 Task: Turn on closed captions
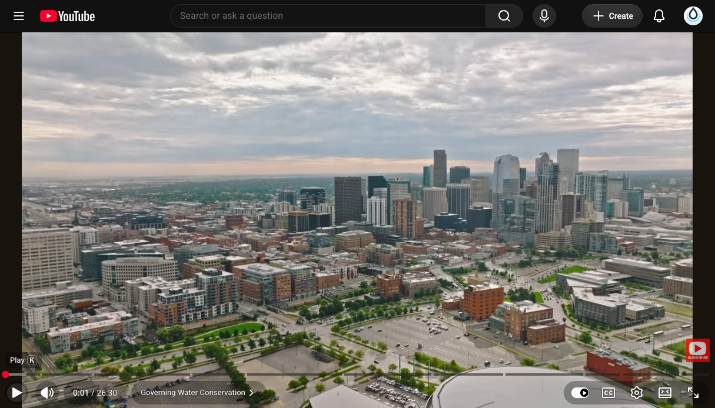[608, 393]
